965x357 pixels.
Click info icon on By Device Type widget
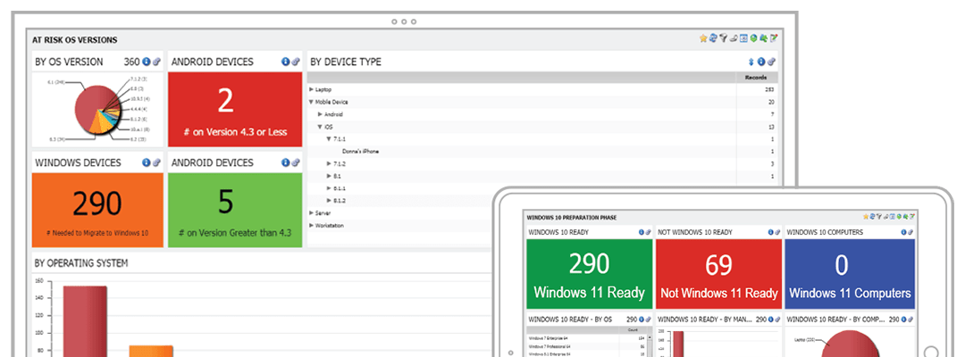coord(761,62)
